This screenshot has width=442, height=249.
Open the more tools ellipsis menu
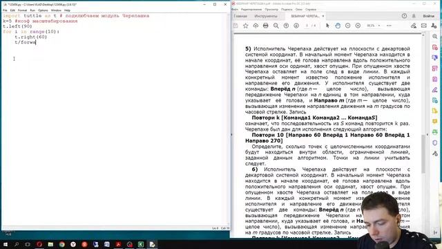tap(389, 26)
